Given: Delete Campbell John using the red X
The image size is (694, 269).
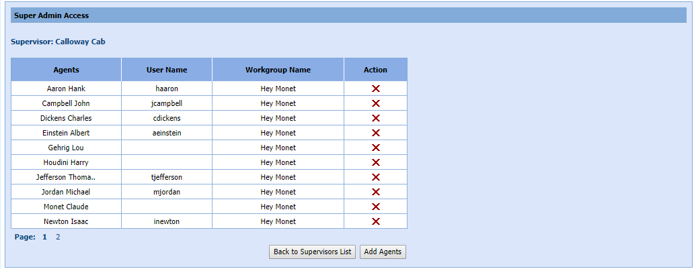Looking at the screenshot, I should (x=376, y=103).
